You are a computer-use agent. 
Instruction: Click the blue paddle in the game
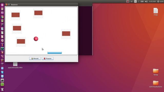(x=55, y=52)
